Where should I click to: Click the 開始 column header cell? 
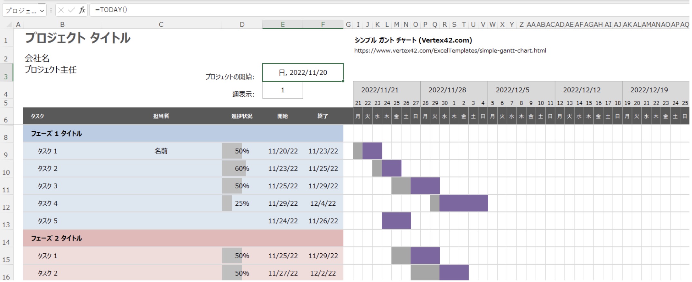tap(283, 116)
